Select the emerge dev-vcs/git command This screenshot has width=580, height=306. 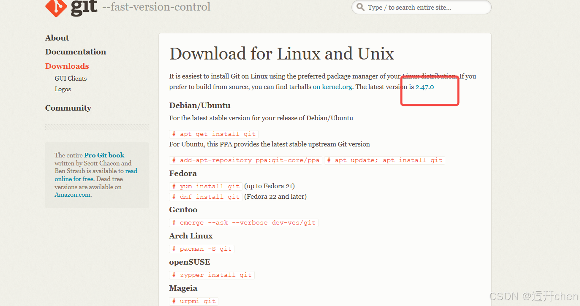pyautogui.click(x=244, y=222)
